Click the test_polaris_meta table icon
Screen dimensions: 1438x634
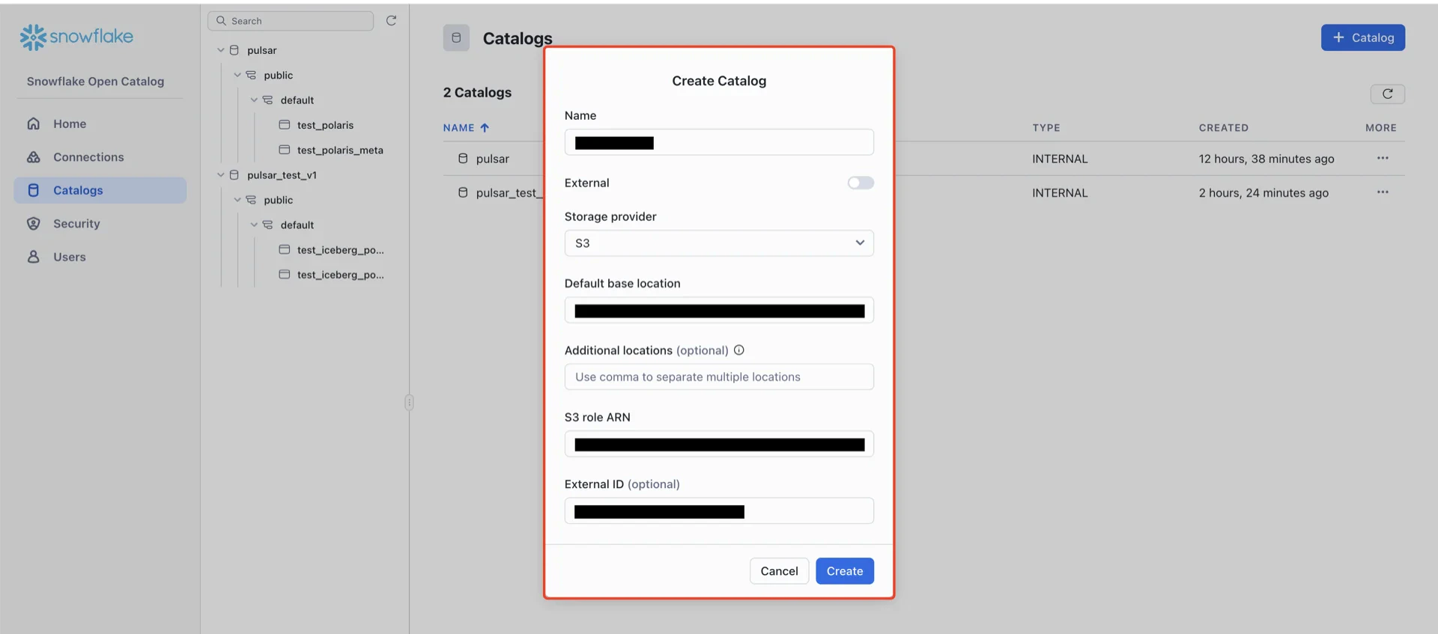click(x=285, y=150)
